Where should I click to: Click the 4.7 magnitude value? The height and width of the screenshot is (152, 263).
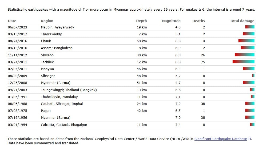178,83
